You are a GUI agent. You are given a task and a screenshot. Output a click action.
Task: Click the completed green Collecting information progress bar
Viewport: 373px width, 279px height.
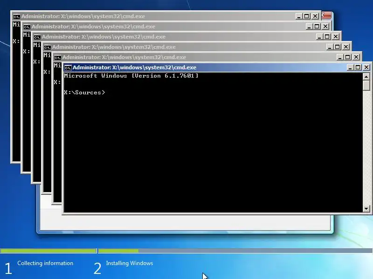(48, 251)
